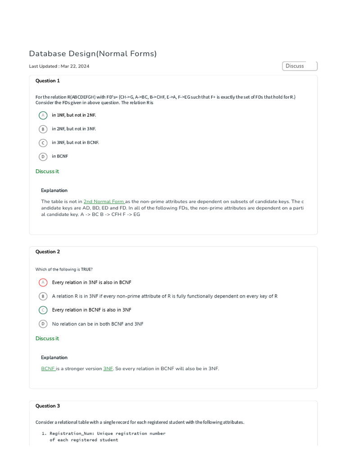Click 'in 1NF, but not in 2NF' answer text
This screenshot has width=346, height=461.
pyautogui.click(x=74, y=115)
